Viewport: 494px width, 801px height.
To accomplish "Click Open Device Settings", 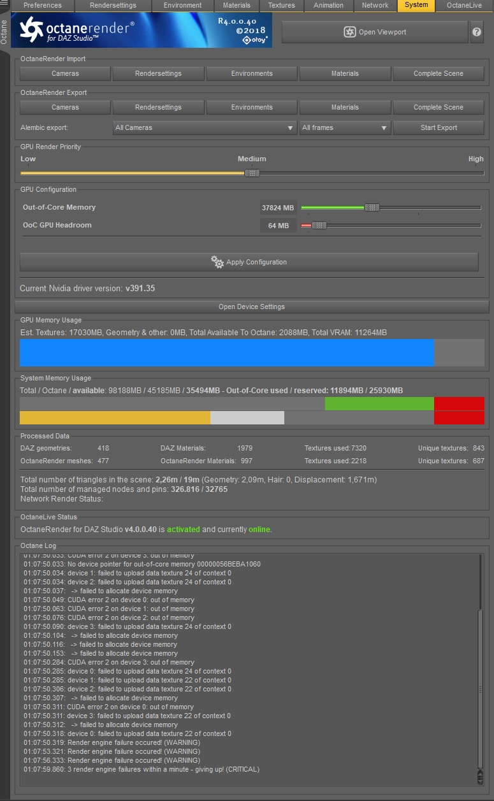I will pyautogui.click(x=251, y=307).
